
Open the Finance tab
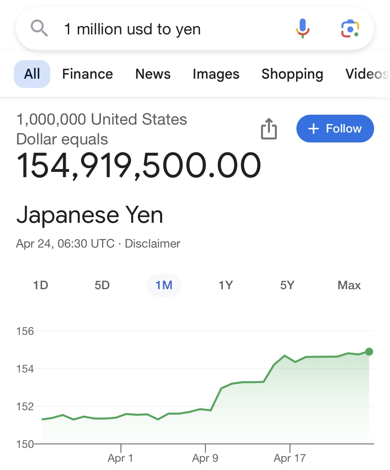click(88, 74)
